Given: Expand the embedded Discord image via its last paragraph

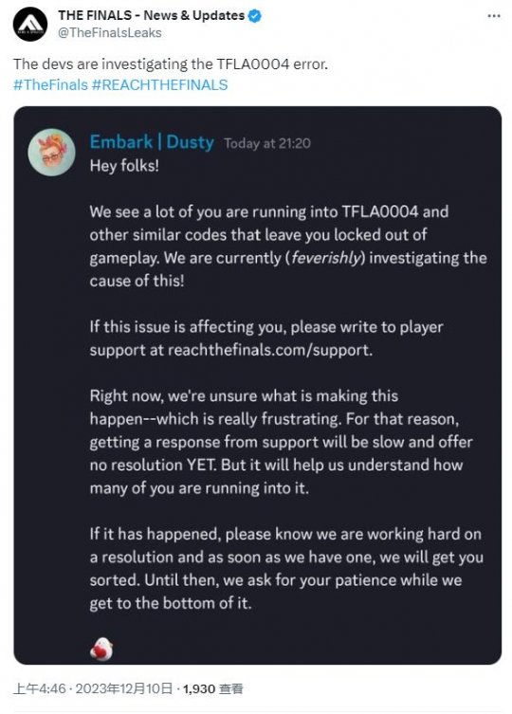Looking at the screenshot, I should [x=286, y=569].
